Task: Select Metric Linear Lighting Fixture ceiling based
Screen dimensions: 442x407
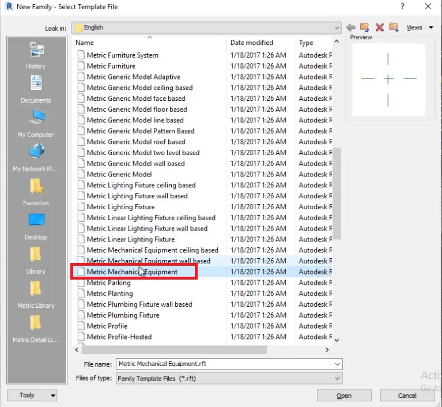Action: tap(151, 218)
